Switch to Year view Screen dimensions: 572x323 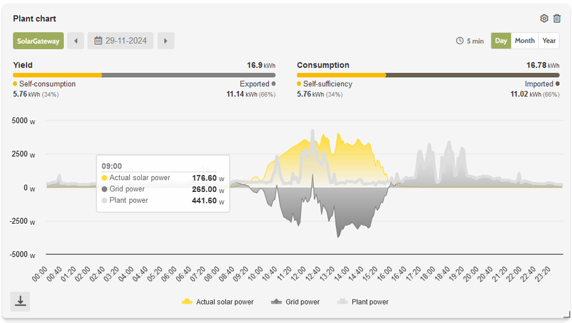tap(549, 41)
